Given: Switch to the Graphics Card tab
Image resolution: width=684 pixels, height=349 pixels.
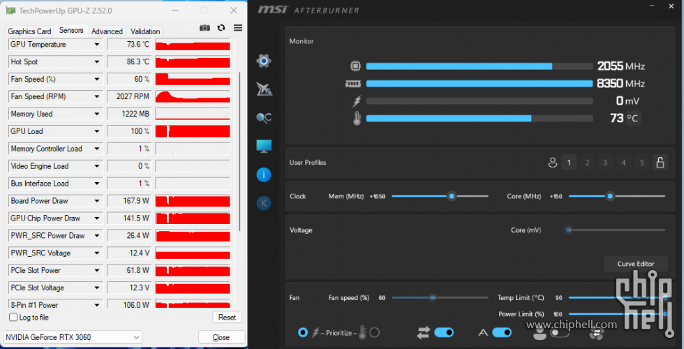Looking at the screenshot, I should [x=29, y=31].
